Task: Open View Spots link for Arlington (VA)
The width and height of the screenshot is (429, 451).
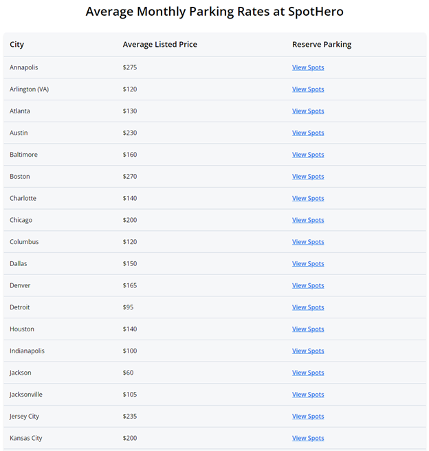Action: pyautogui.click(x=308, y=89)
